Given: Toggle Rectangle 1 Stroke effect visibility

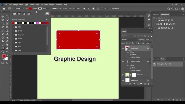Looking at the screenshot, I should 130,55.
